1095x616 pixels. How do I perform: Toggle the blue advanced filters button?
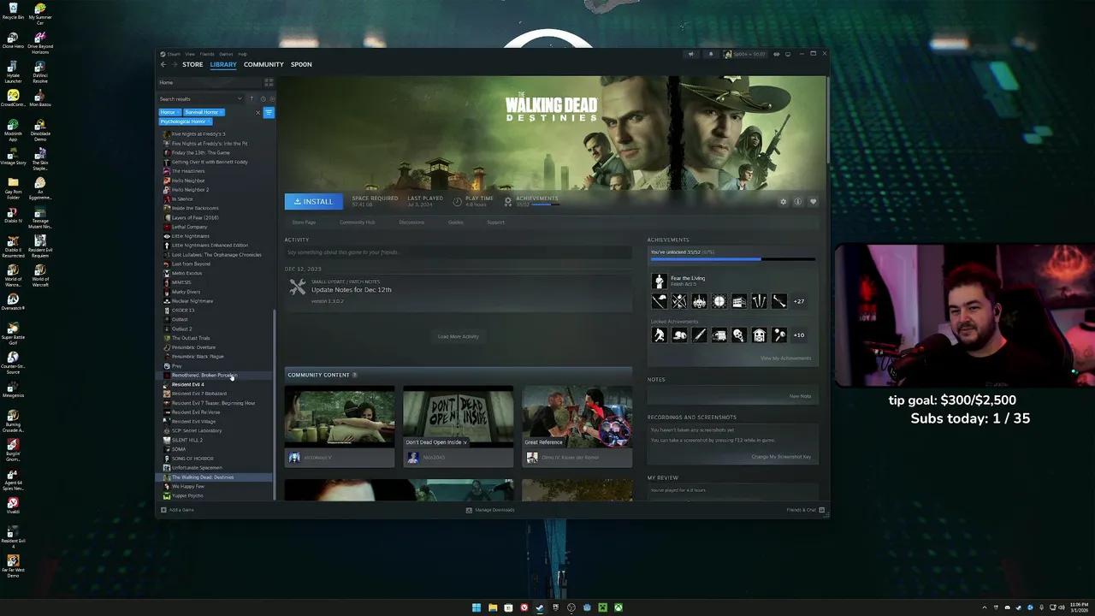[x=269, y=112]
